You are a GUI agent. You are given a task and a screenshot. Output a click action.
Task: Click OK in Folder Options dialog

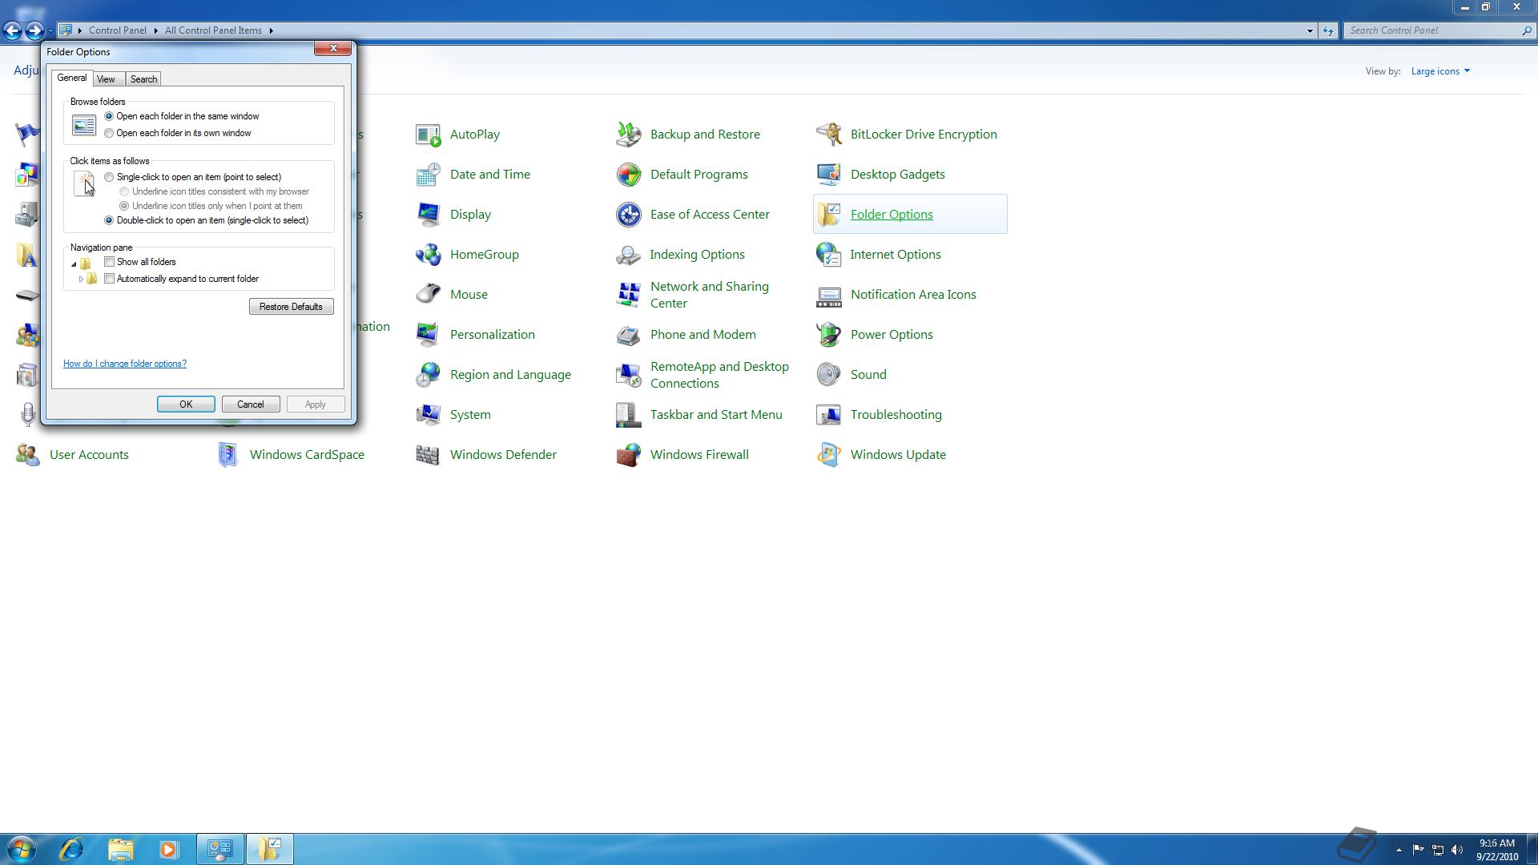[x=186, y=404]
